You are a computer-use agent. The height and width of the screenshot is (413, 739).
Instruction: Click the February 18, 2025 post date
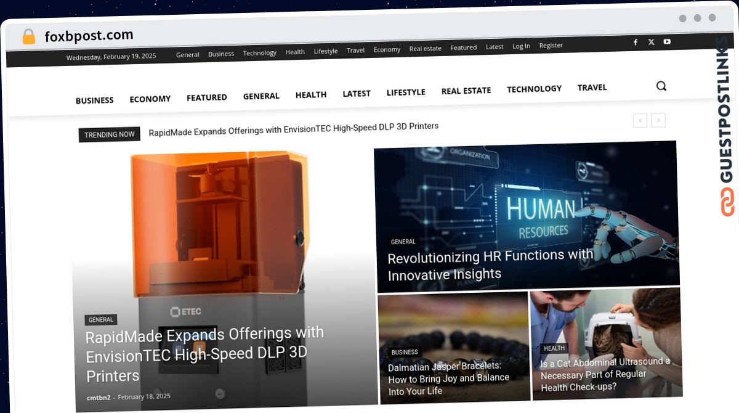(144, 396)
